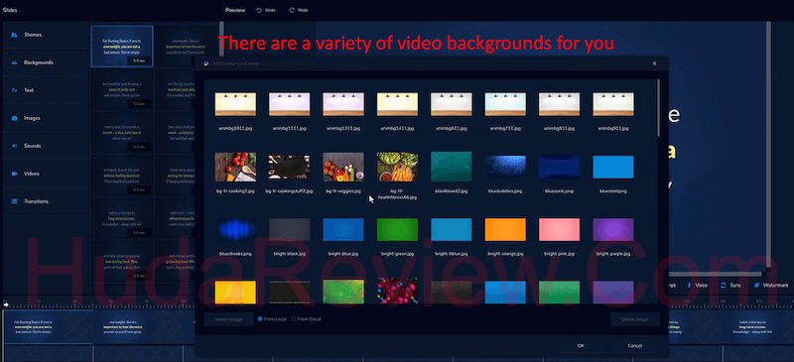The height and width of the screenshot is (362, 794).
Task: Click the Delete Image button
Action: click(635, 319)
